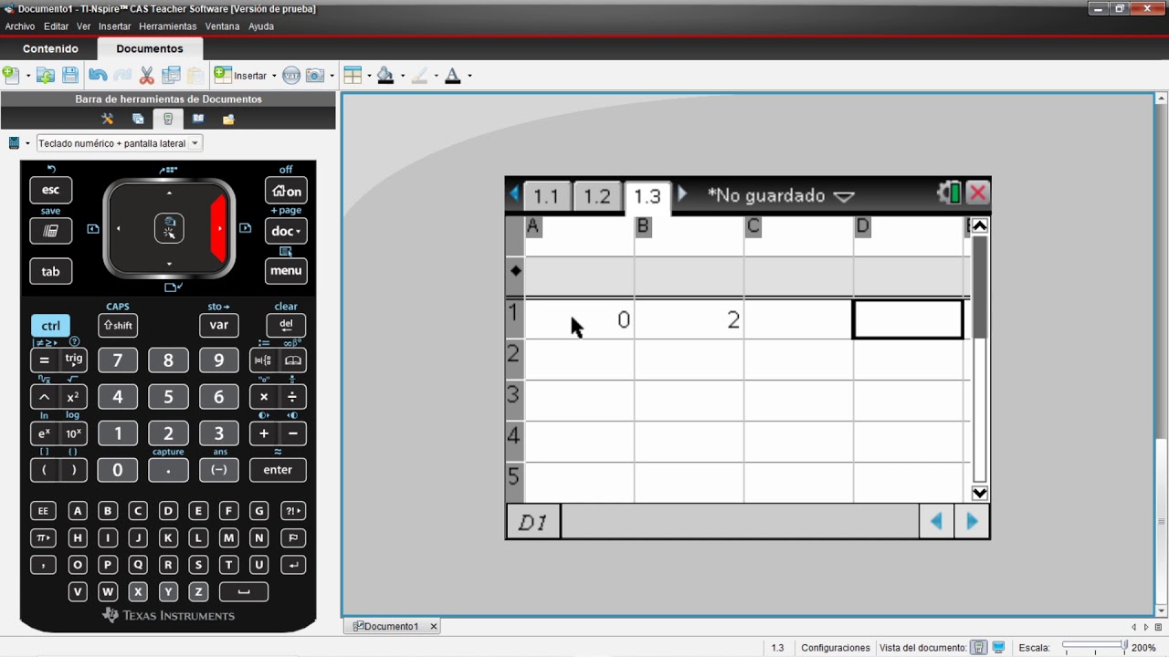Open the variables (var) toolbar icon
Viewport: 1169px width, 657px height.
click(291, 76)
